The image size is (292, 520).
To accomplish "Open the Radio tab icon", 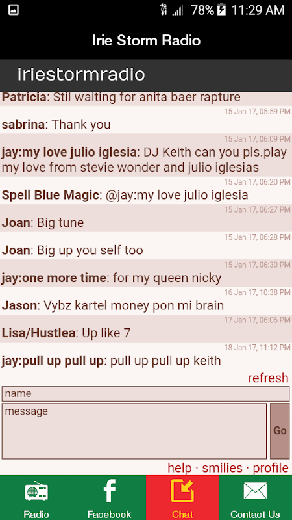I will click(x=36, y=491).
